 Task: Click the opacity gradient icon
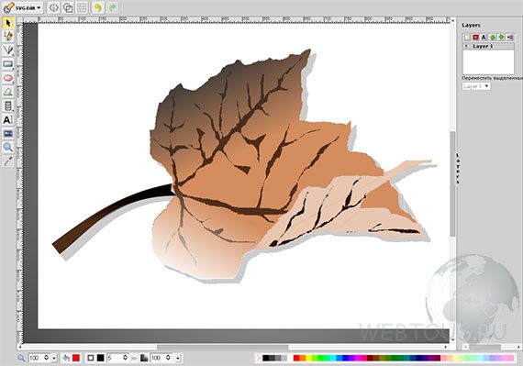[x=144, y=358]
